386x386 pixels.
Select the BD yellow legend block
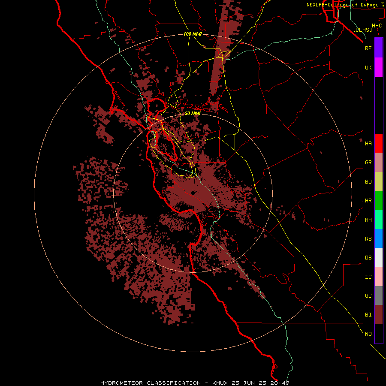coord(379,182)
